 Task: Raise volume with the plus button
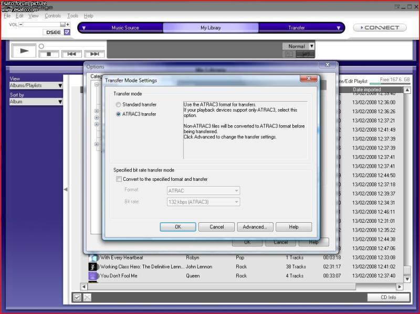point(68,24)
